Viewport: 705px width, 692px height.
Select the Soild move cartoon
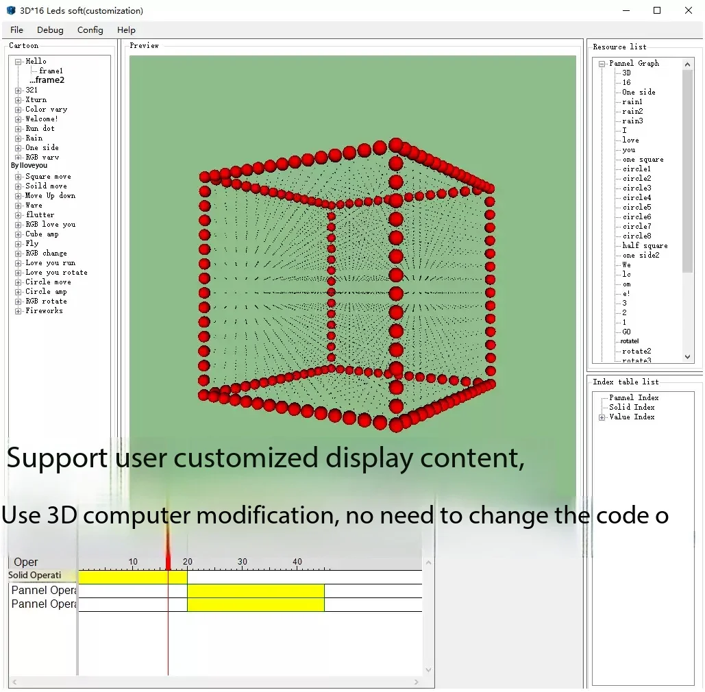[46, 186]
